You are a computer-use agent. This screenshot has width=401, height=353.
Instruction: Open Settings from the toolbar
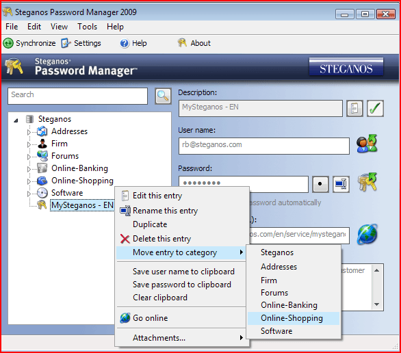coord(81,43)
